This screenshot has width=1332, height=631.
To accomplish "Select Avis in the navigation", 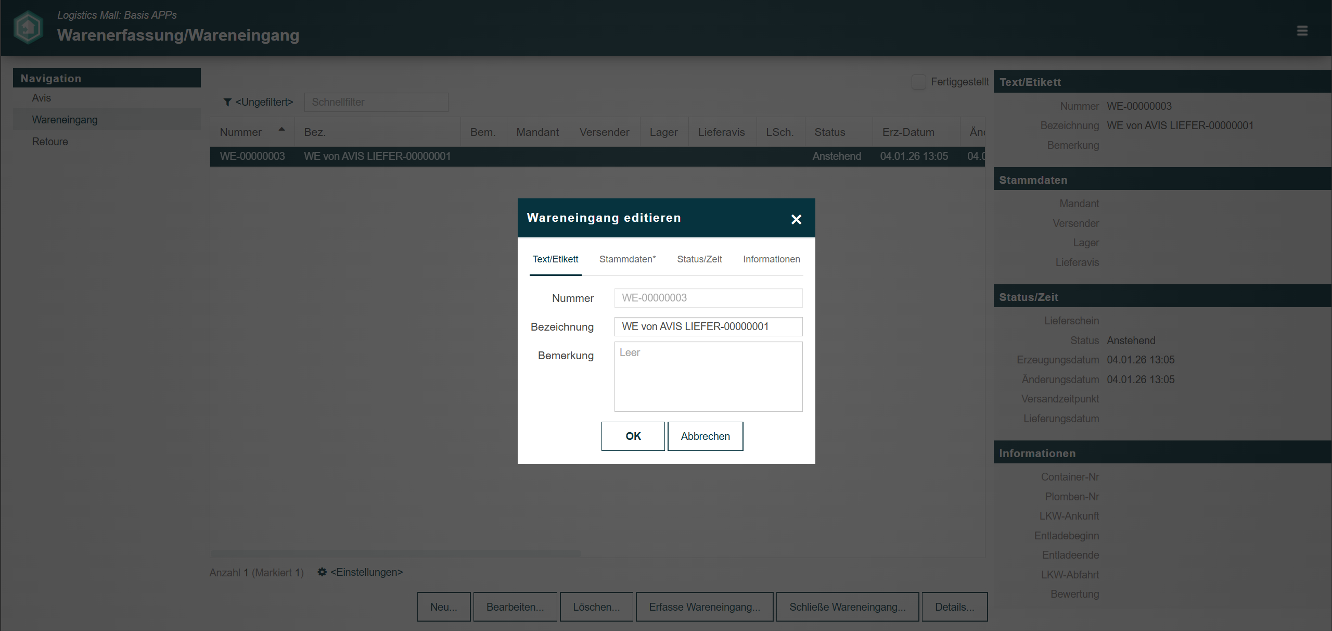I will coord(42,98).
